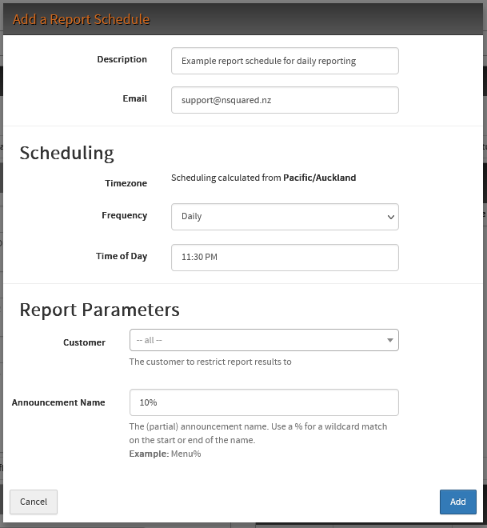Click the Scheduling section heading

click(66, 153)
